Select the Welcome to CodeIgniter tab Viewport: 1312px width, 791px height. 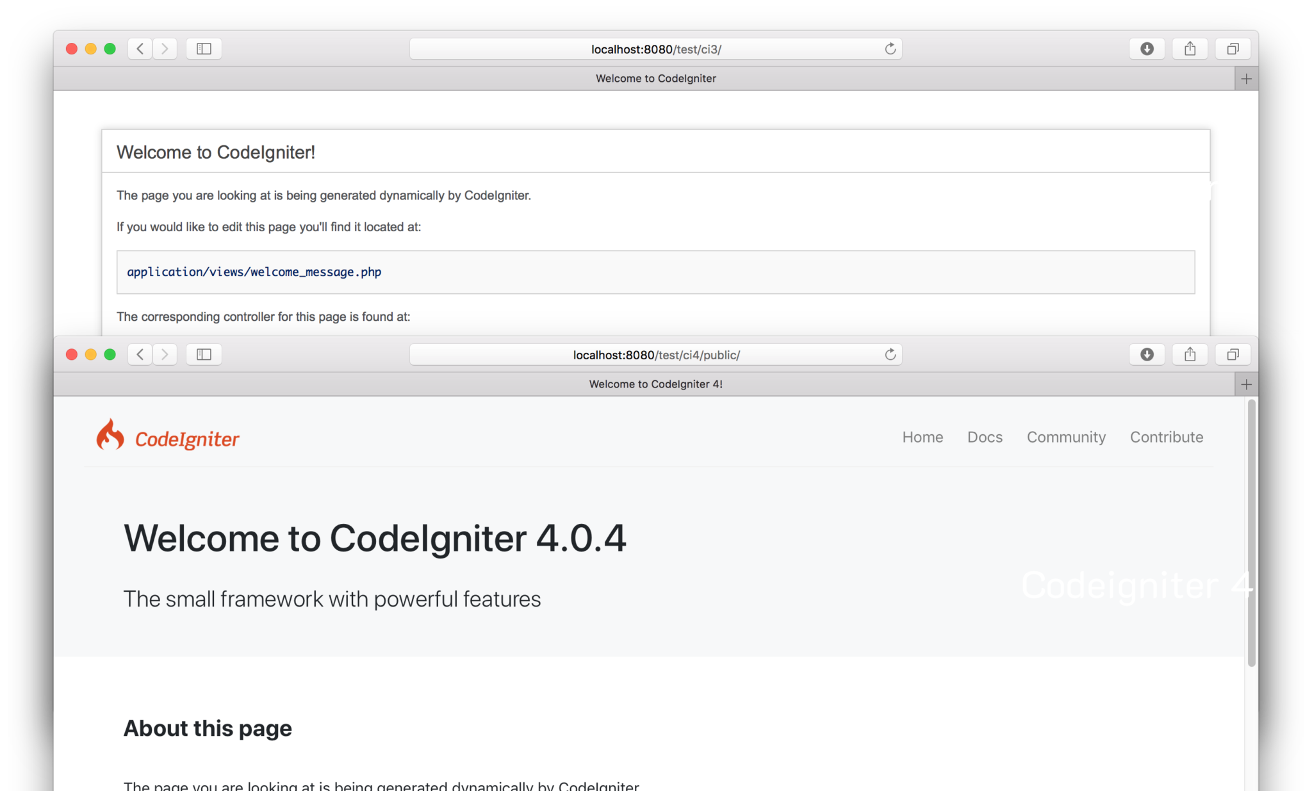point(656,78)
